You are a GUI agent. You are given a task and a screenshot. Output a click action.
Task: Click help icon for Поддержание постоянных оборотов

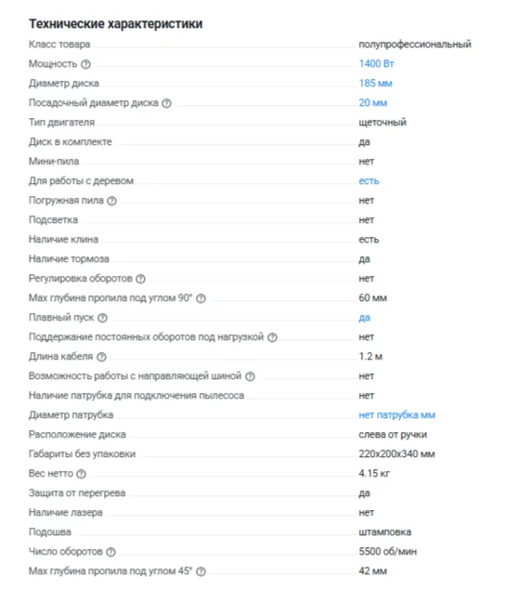coord(272,337)
